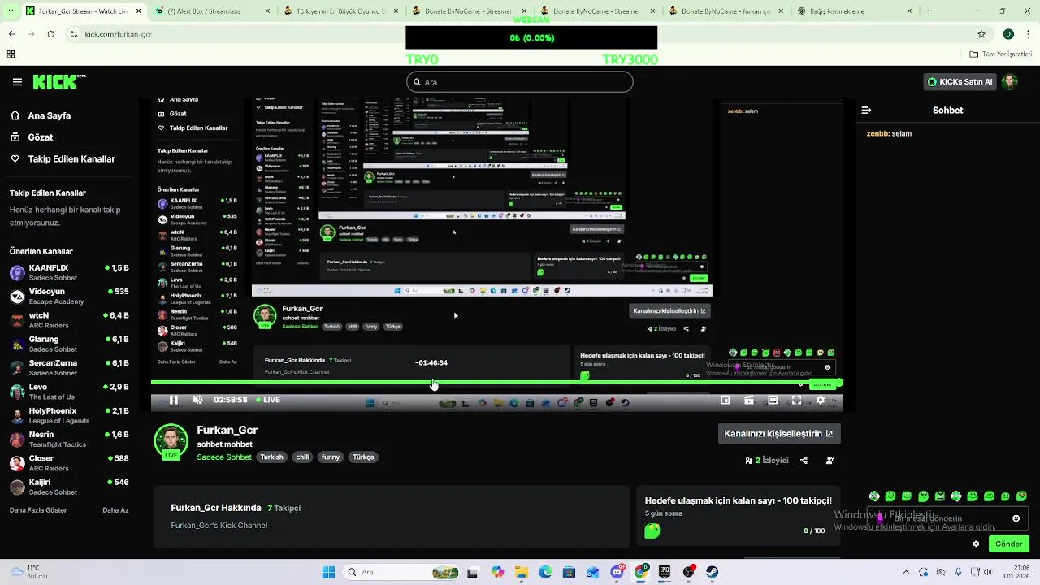Viewport: 1040px width, 585px height.
Task: Show hidden system tray icons
Action: 906,572
